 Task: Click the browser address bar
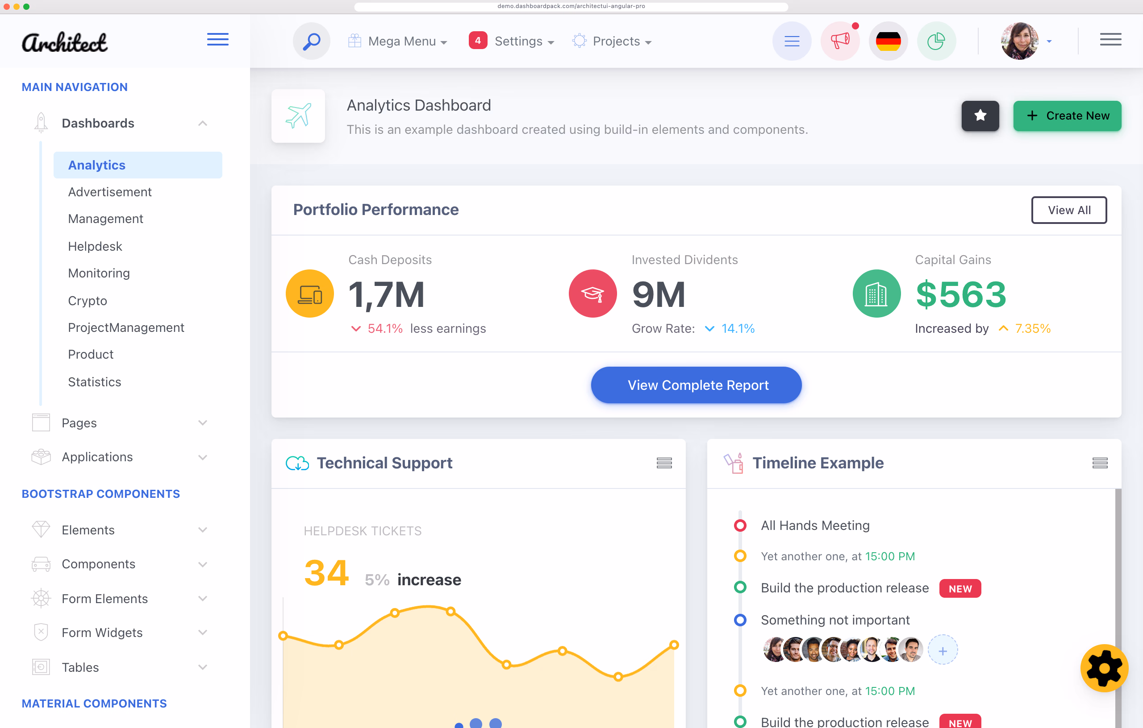[x=571, y=6]
